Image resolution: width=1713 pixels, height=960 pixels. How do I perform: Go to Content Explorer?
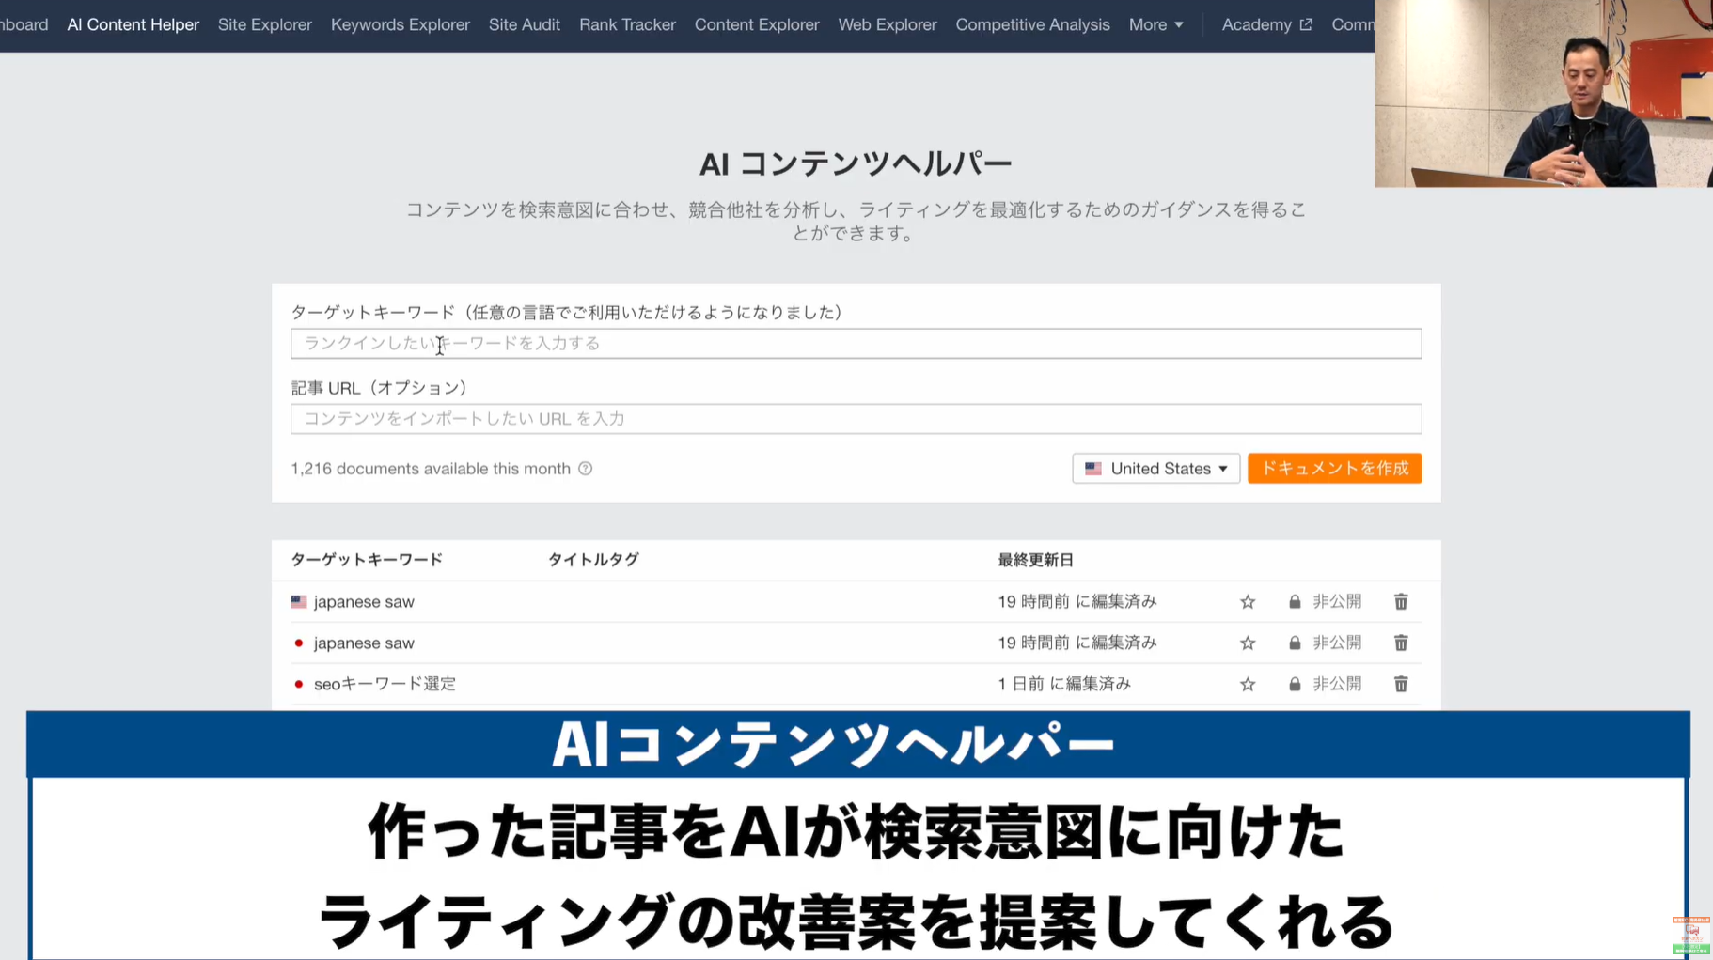[757, 24]
